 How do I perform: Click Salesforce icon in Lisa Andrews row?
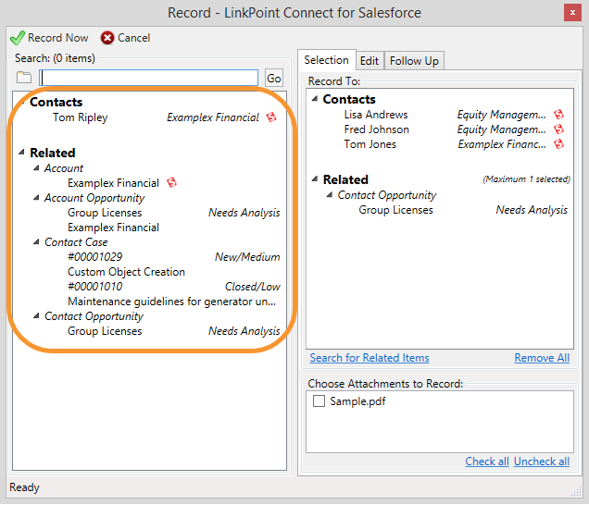(x=559, y=115)
